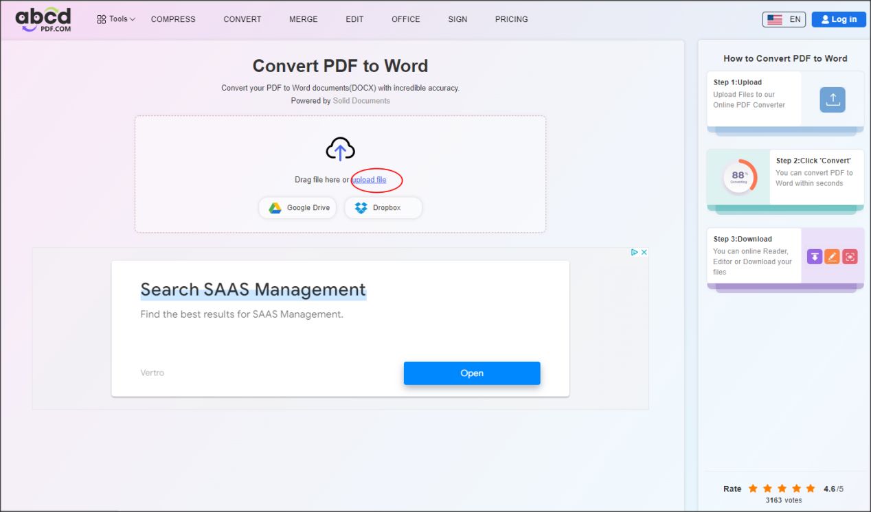Click the pink reader icon in Step 3

point(850,257)
